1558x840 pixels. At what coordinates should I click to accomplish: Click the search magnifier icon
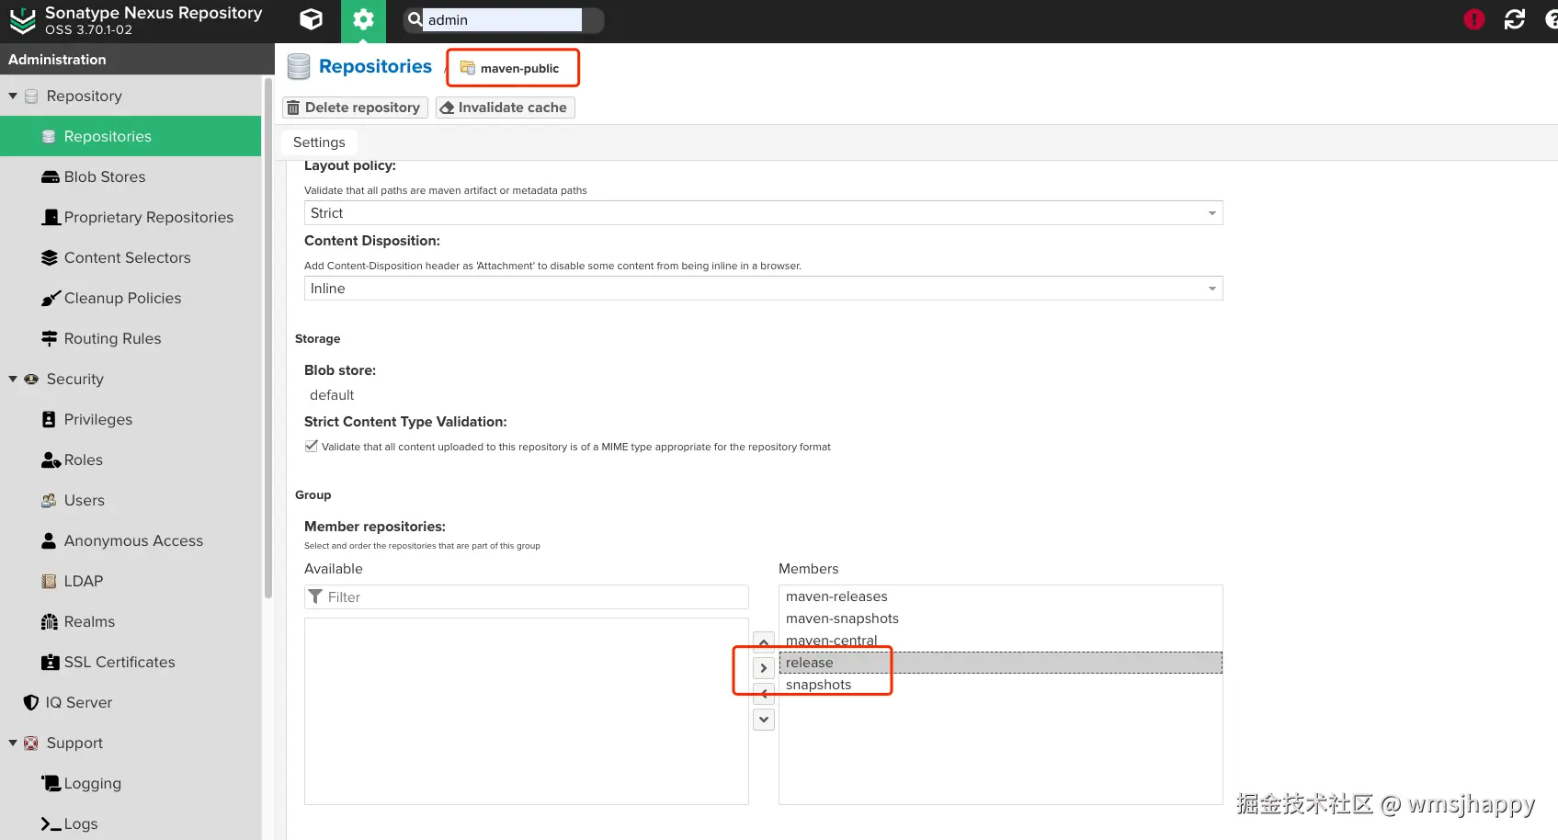pyautogui.click(x=415, y=19)
